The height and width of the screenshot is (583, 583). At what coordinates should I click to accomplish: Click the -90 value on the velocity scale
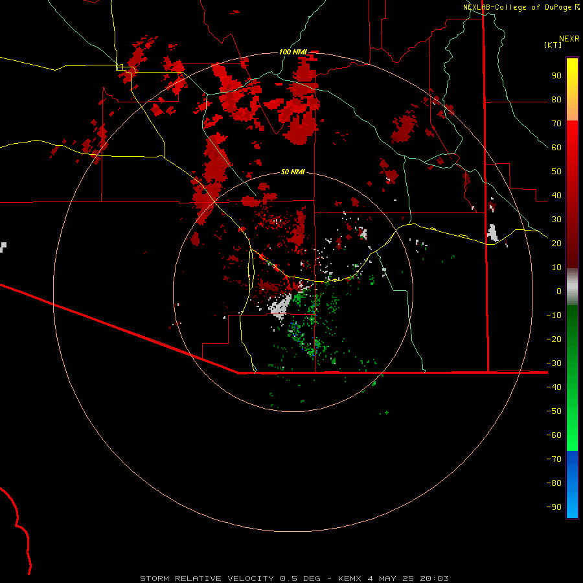coord(554,507)
